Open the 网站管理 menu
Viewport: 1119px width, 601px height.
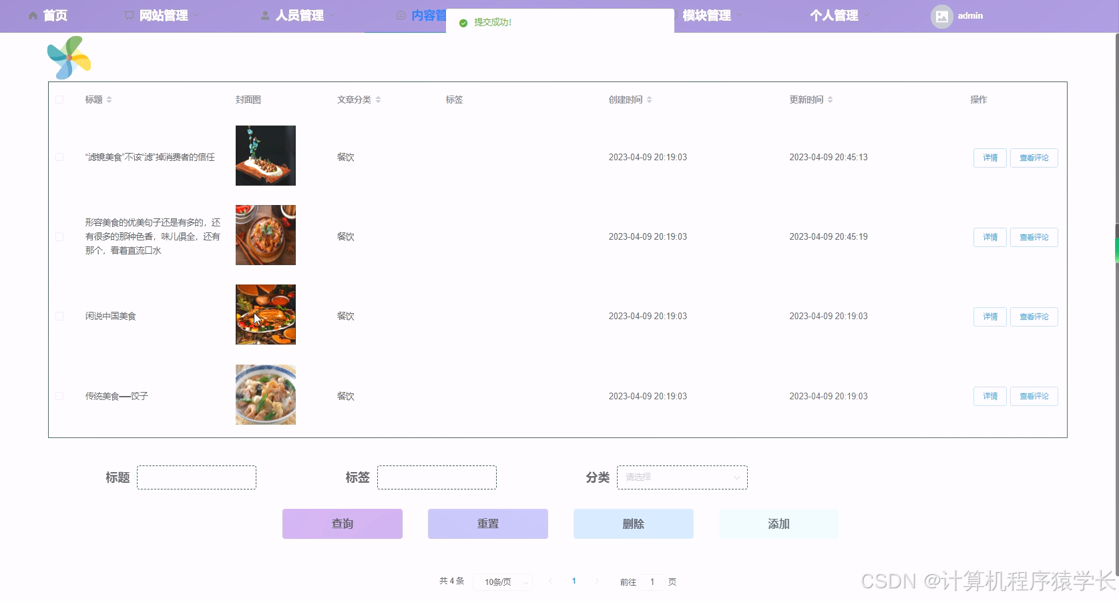click(163, 15)
